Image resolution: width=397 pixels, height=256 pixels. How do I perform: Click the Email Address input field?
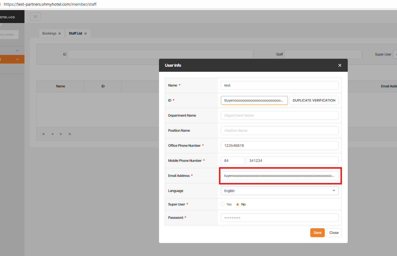pyautogui.click(x=279, y=176)
